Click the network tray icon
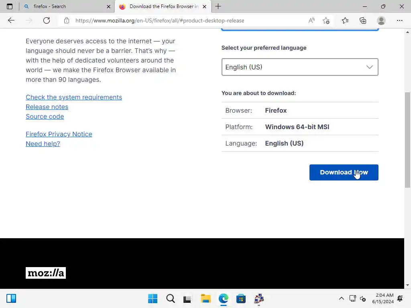 [352, 298]
